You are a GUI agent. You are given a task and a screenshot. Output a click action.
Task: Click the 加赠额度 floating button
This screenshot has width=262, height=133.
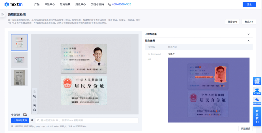click(257, 81)
